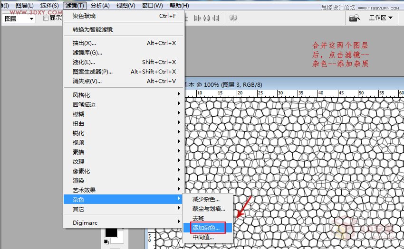
Task: Choose 转换为智能滤镜 from the menu
Action: (124, 29)
